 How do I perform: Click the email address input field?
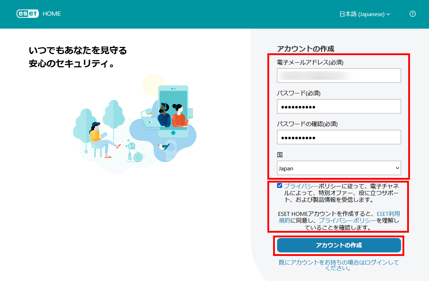coord(339,76)
